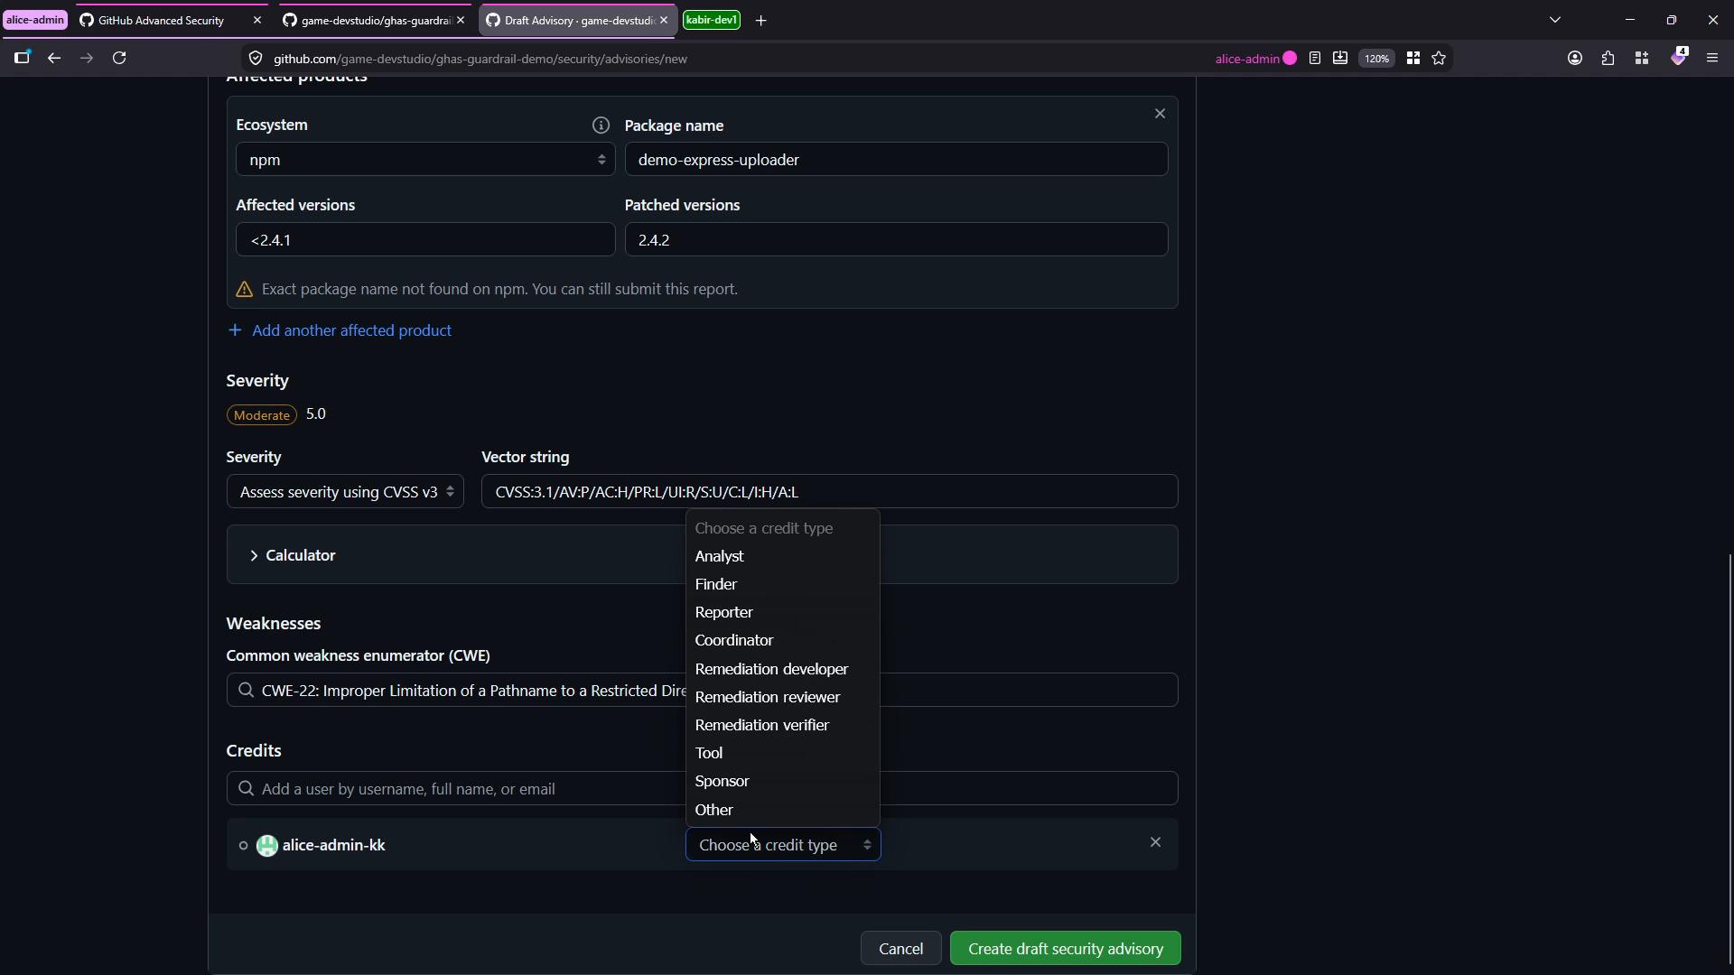
Task: Click the alice-admin-kk avatar
Action: [x=267, y=846]
